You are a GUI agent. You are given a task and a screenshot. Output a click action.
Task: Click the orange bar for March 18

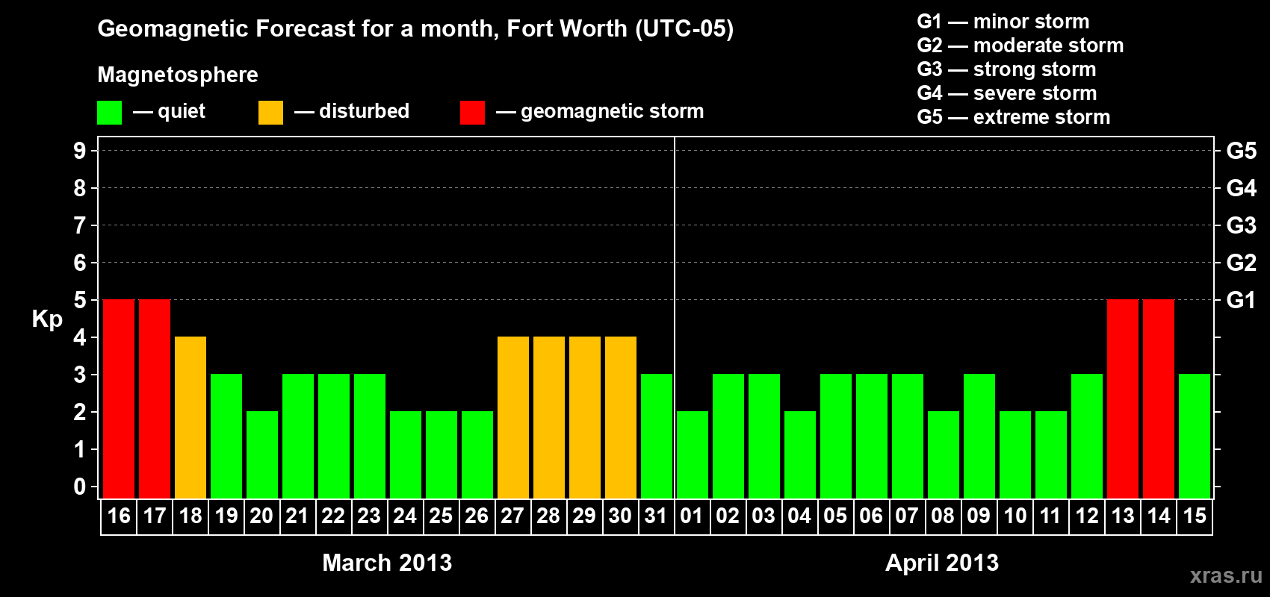[190, 417]
